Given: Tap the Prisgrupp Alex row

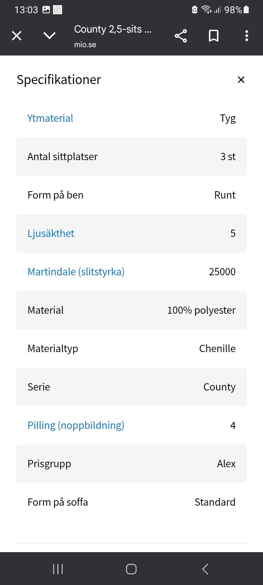Looking at the screenshot, I should tap(131, 464).
